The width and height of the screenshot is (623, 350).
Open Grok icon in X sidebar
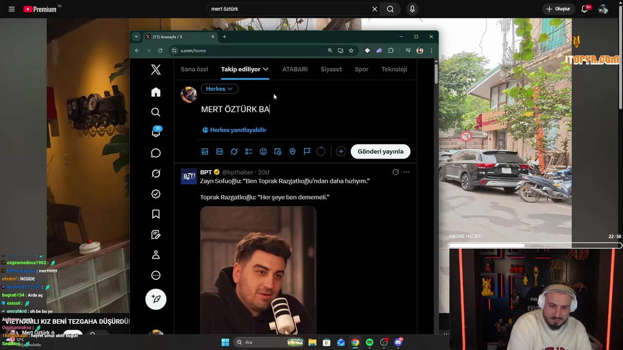click(x=156, y=174)
